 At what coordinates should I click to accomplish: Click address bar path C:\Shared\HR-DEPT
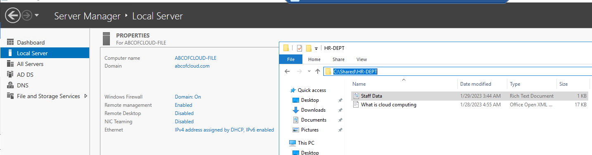[x=356, y=72]
